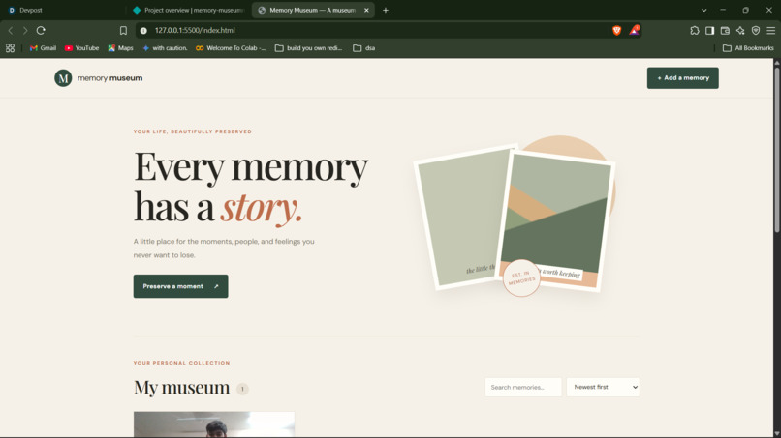Open the YouTube bookmark
The width and height of the screenshot is (781, 438).
pyautogui.click(x=81, y=48)
